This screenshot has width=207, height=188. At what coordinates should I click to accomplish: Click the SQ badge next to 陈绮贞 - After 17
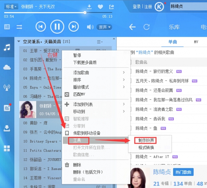175,157
